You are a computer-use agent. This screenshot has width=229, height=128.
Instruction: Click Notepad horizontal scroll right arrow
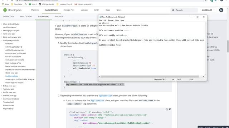204,76
